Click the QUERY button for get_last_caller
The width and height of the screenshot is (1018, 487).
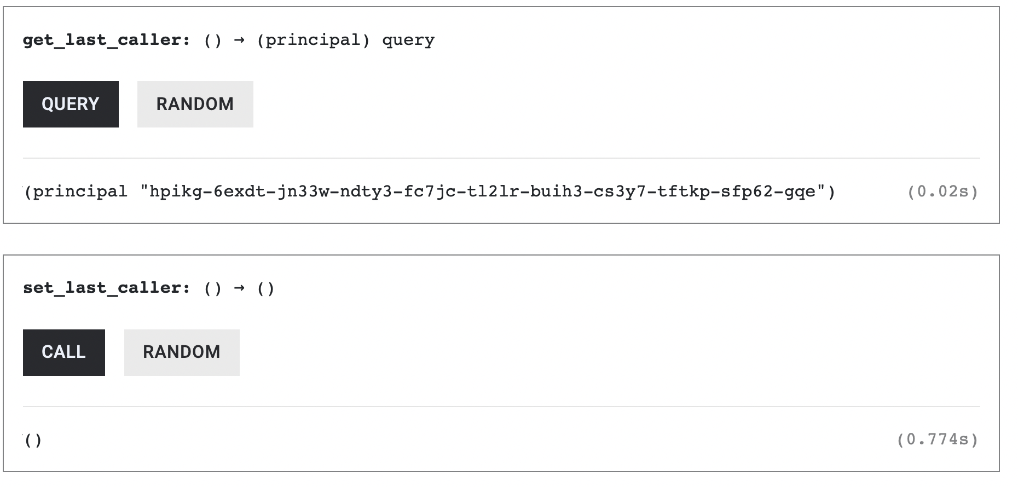(70, 104)
